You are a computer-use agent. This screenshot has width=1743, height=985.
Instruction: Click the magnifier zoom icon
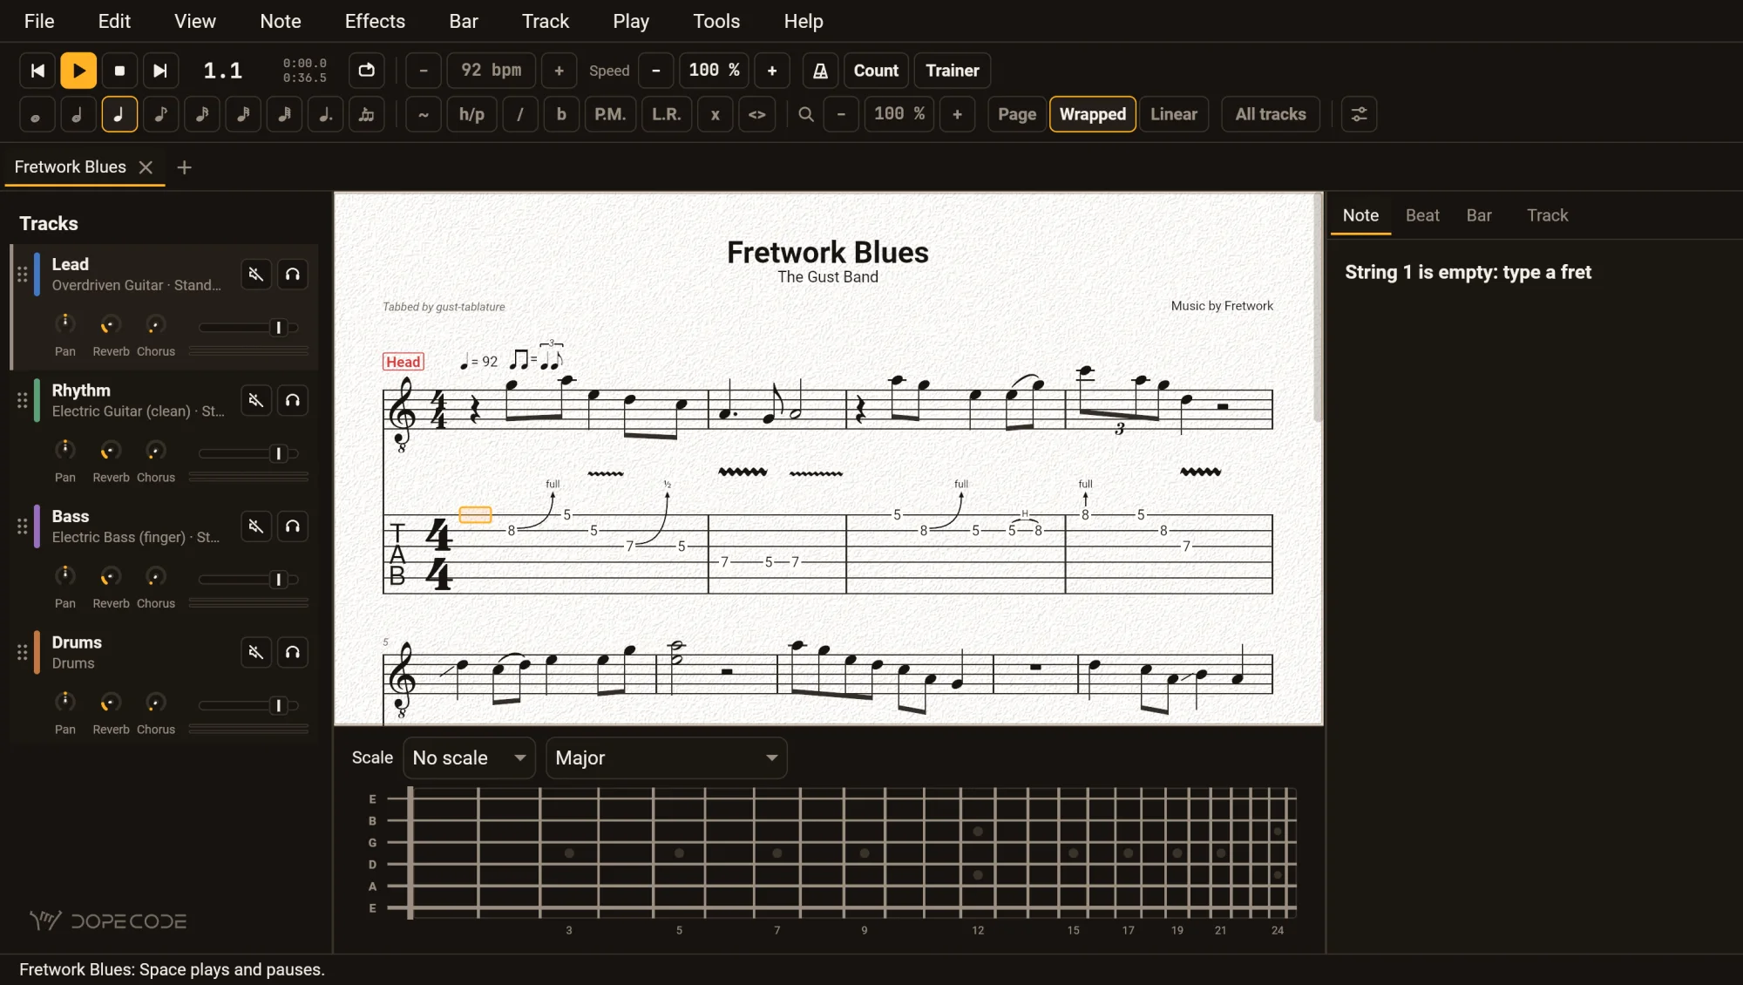click(x=806, y=114)
